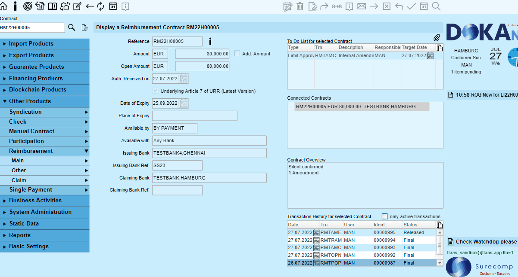Screen dimensions: 518x277
Task: Copy Transaction History table via header icon
Action: 440,225
